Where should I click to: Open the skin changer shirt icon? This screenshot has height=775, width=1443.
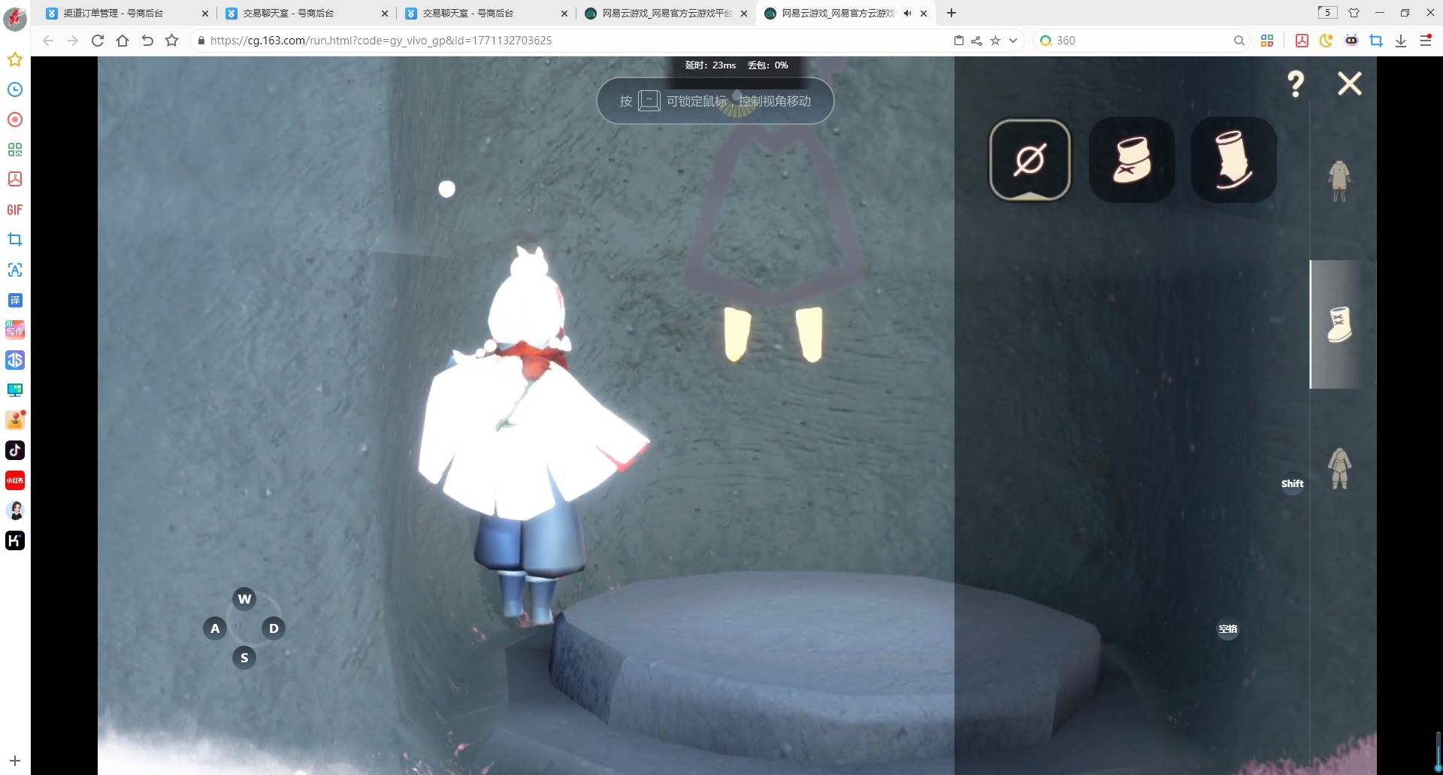1354,13
